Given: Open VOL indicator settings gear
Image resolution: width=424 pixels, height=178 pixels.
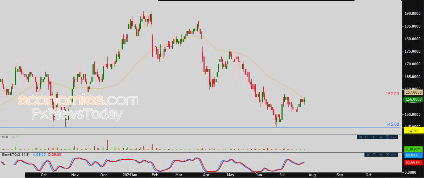Looking at the screenshot, I should pos(387,137).
